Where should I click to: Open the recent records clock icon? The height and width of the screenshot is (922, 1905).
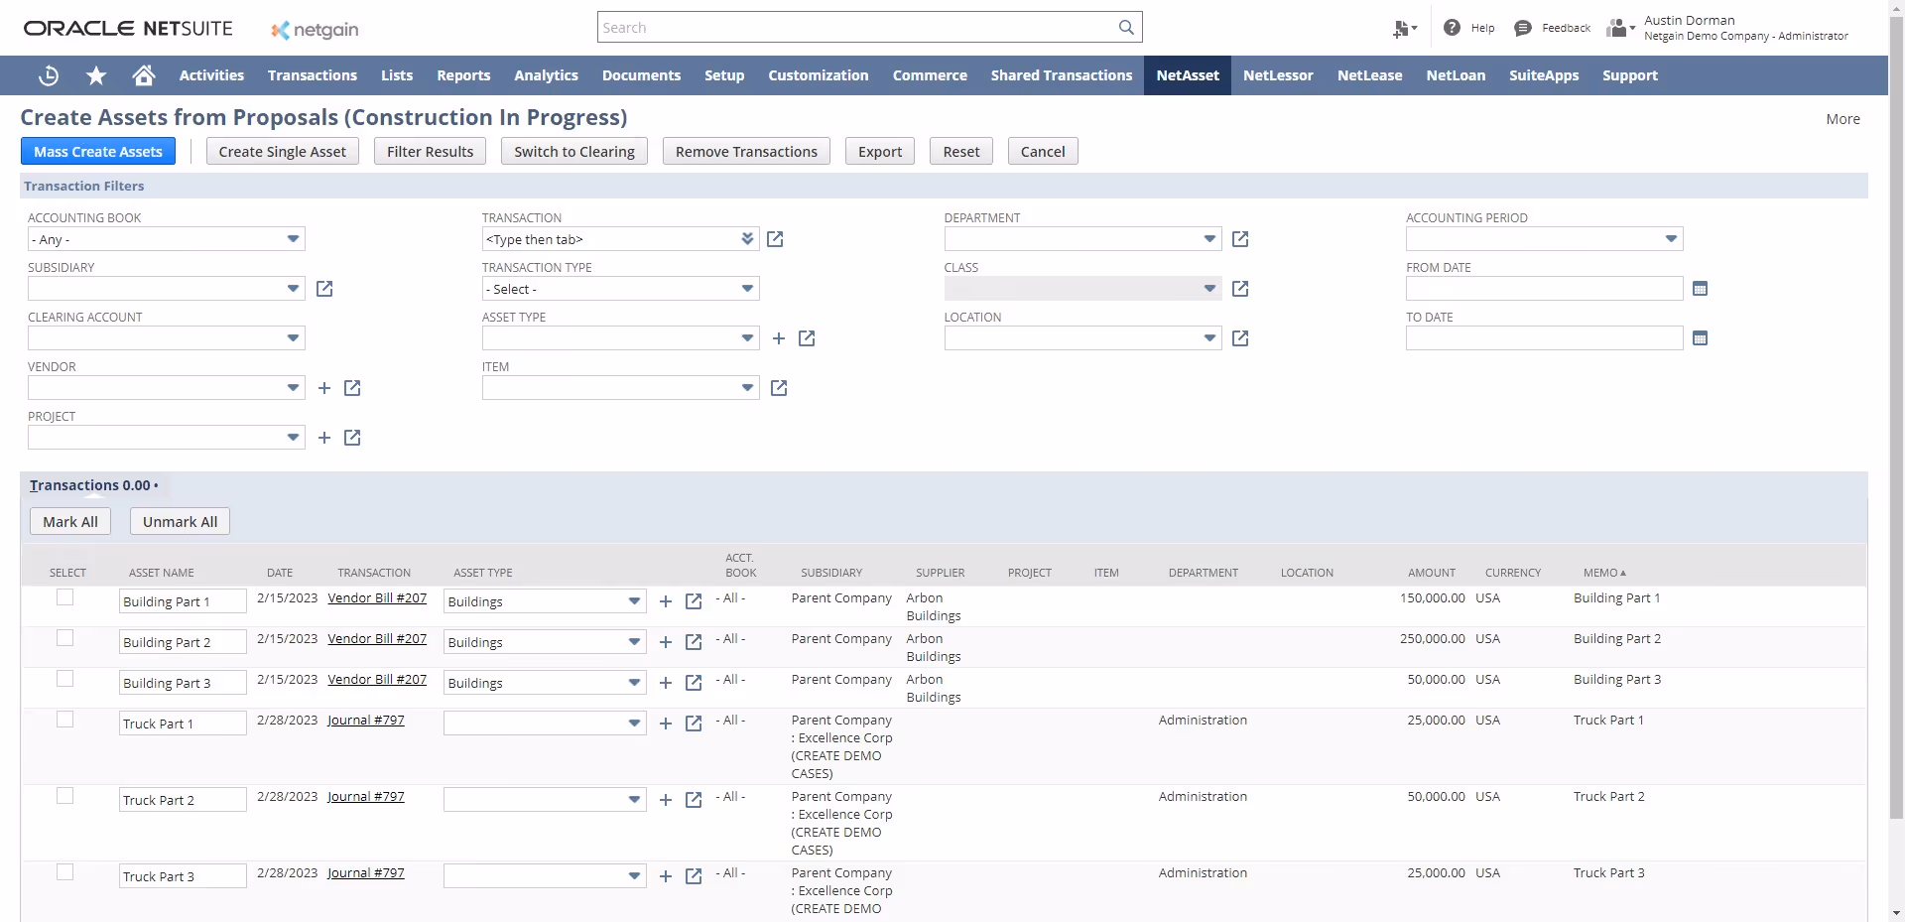point(47,75)
